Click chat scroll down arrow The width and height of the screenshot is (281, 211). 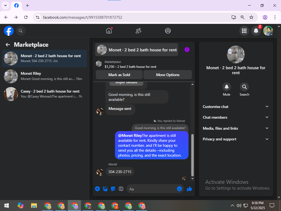tap(192, 179)
